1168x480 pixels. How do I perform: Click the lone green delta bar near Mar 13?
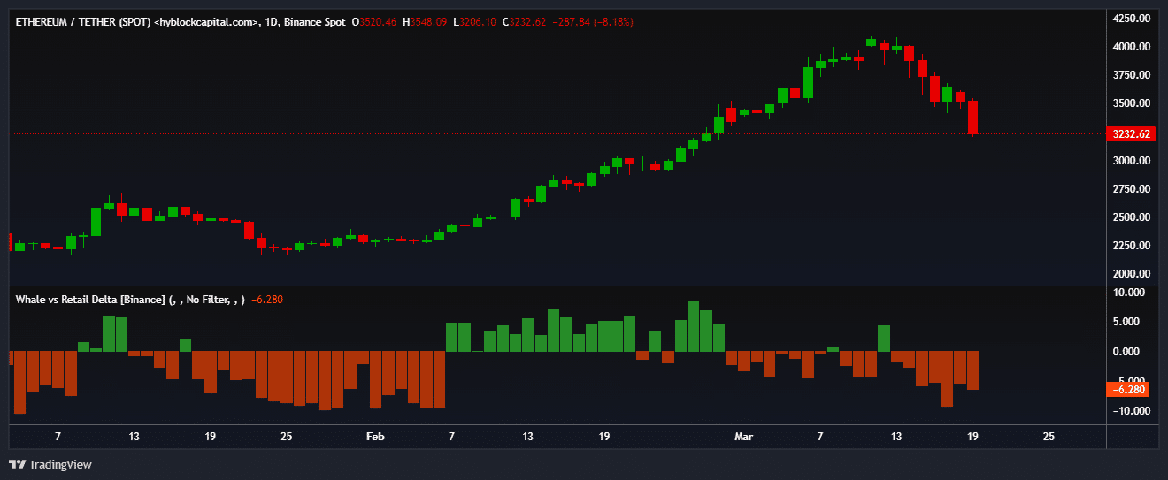[x=883, y=339]
